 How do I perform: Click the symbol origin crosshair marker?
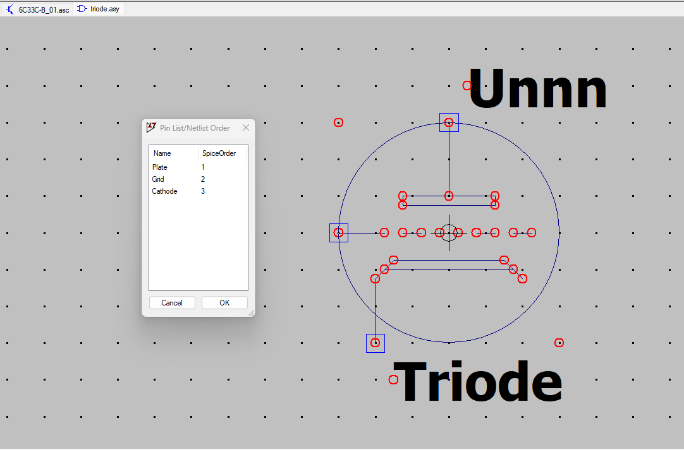pos(449,233)
